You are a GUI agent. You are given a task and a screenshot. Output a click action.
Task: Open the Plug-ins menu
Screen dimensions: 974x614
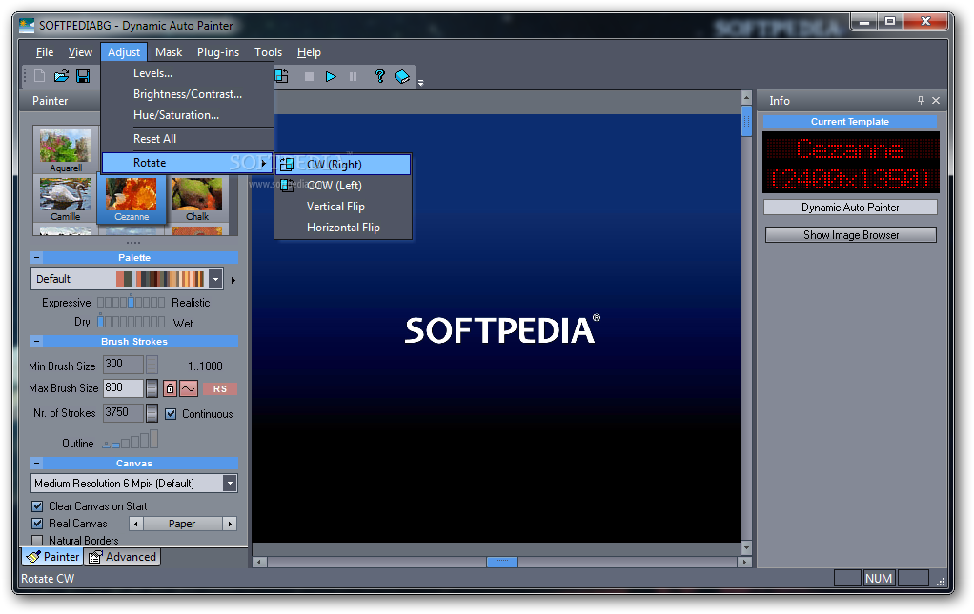(x=218, y=52)
